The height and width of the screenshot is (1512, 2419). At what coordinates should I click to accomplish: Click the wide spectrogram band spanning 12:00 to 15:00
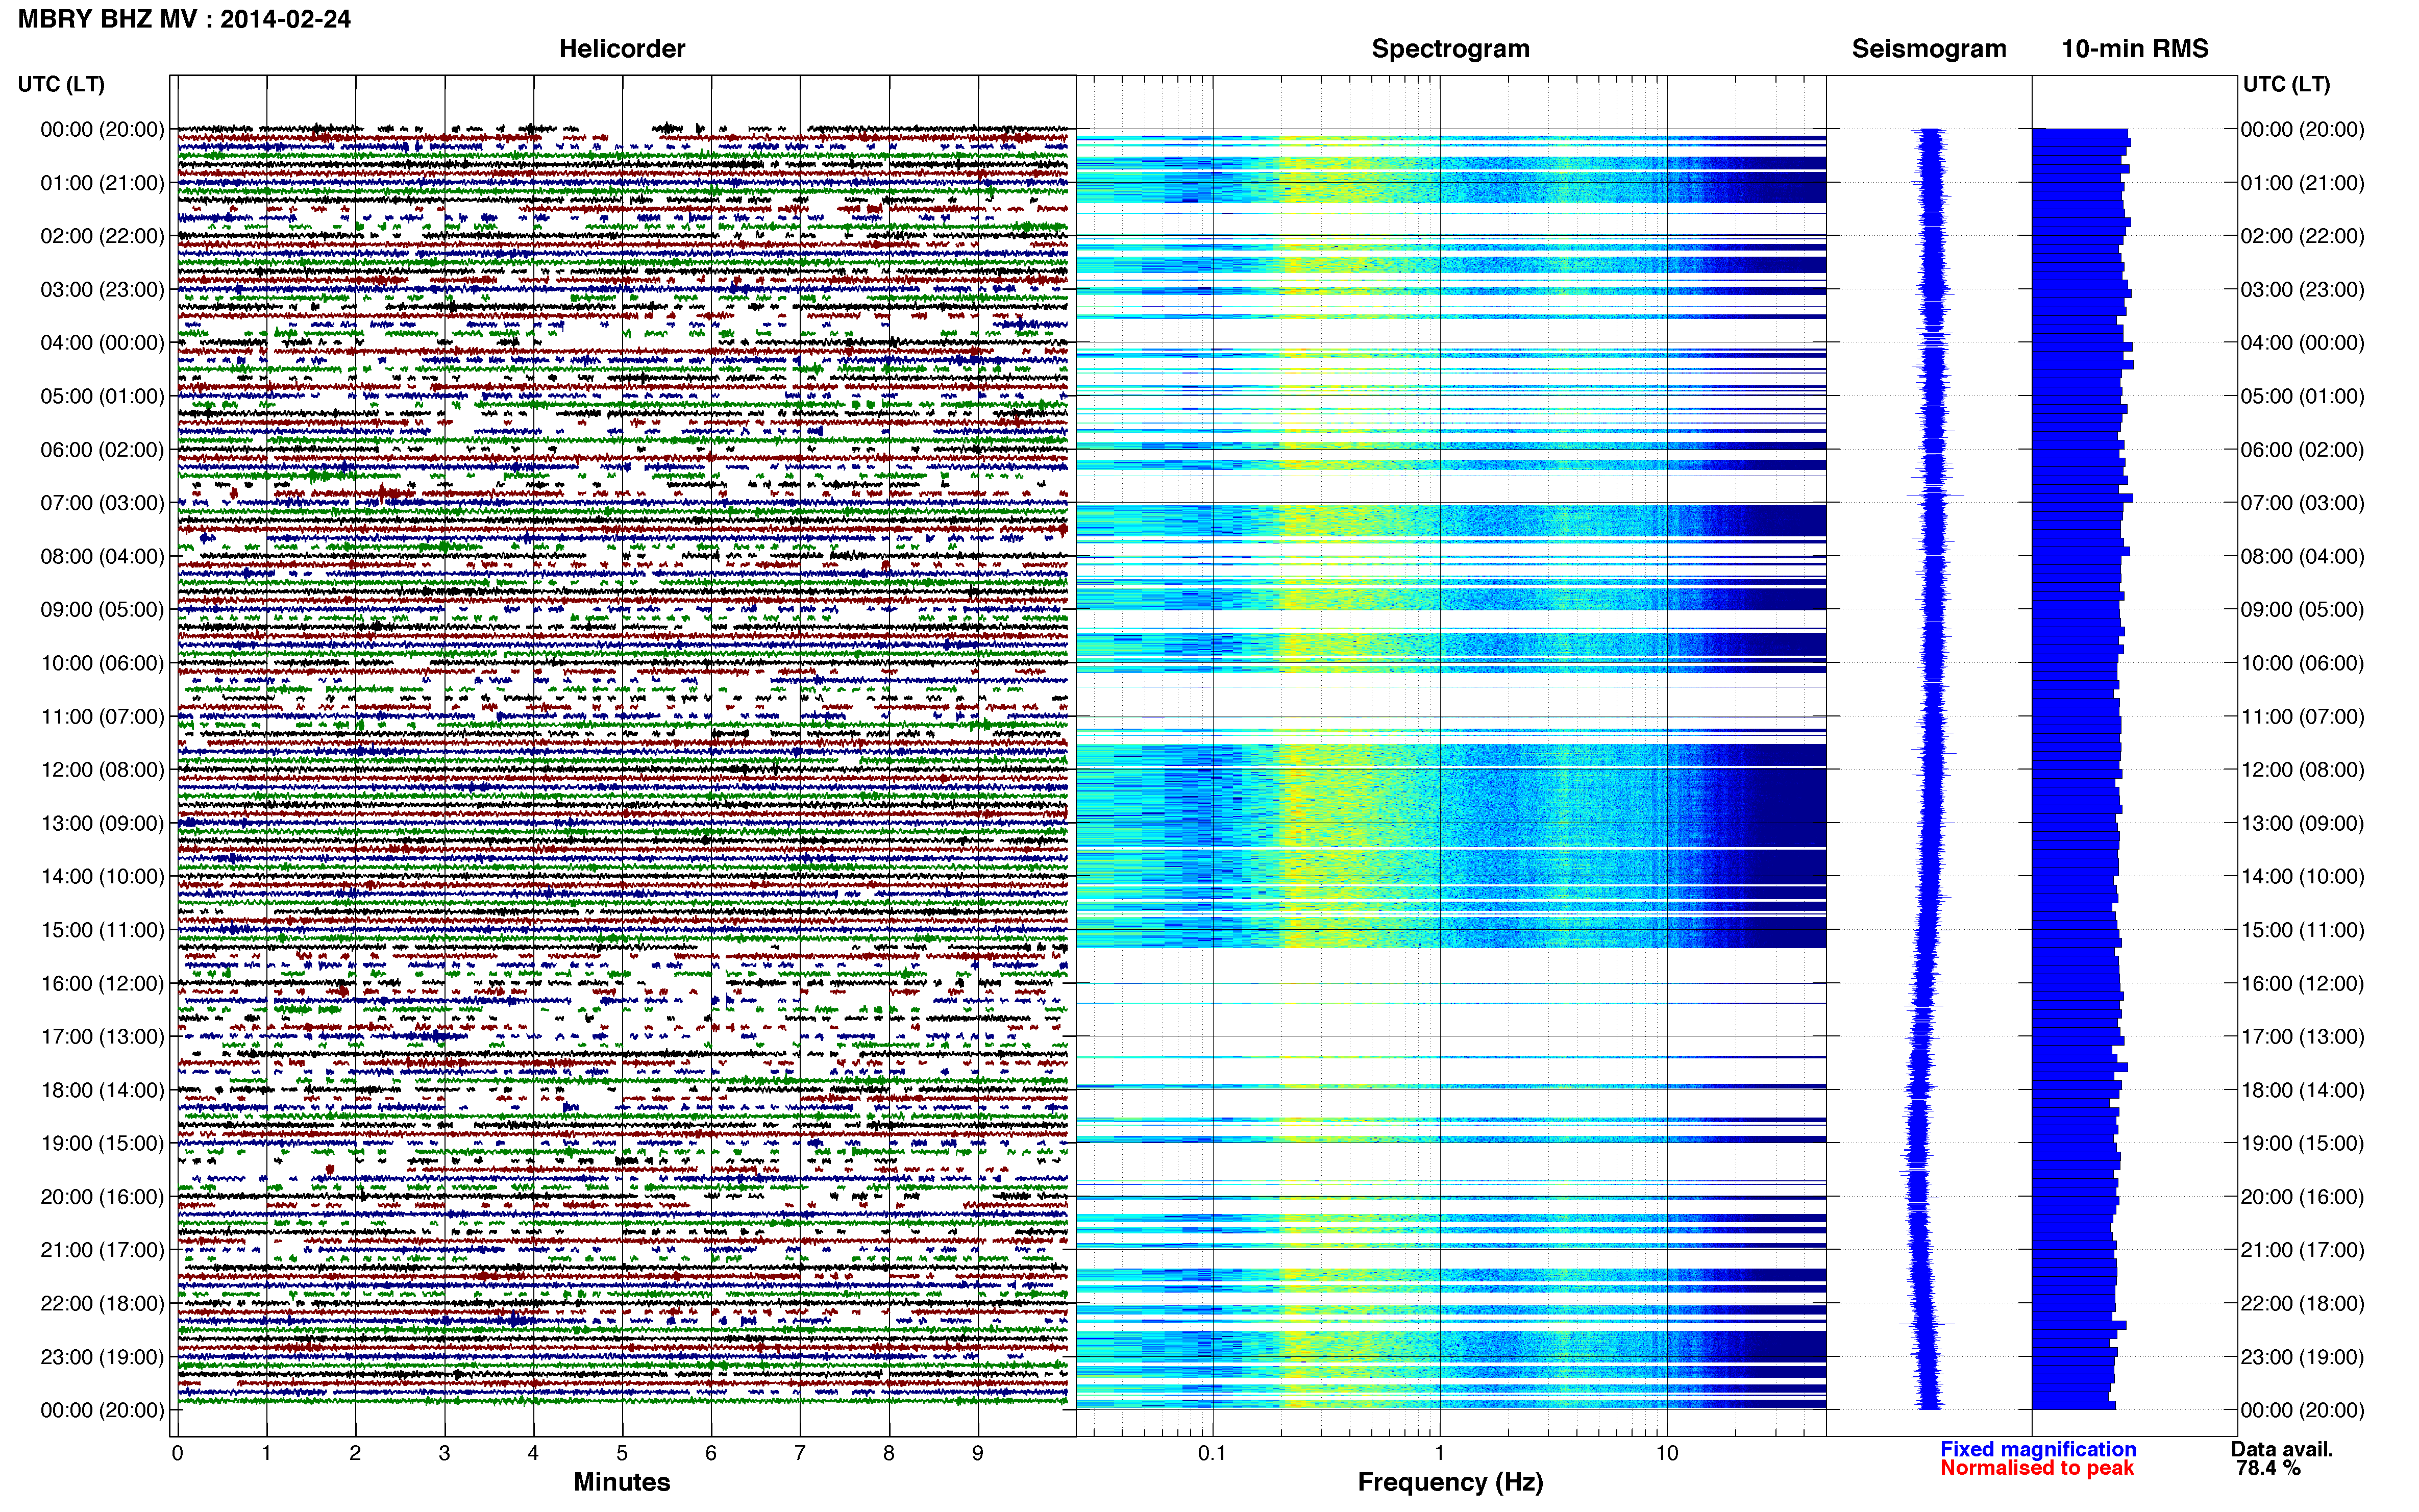(x=1450, y=845)
